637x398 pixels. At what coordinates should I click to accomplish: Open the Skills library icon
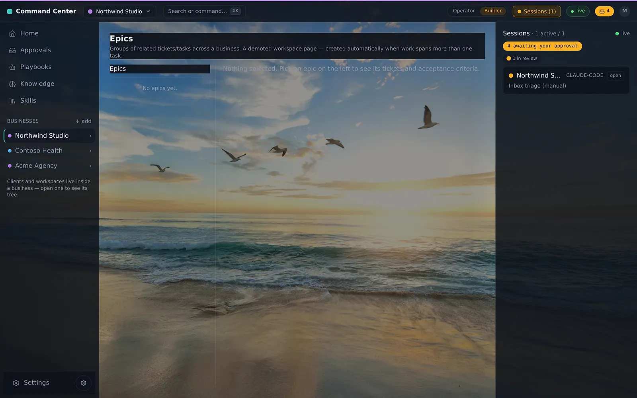pyautogui.click(x=12, y=101)
